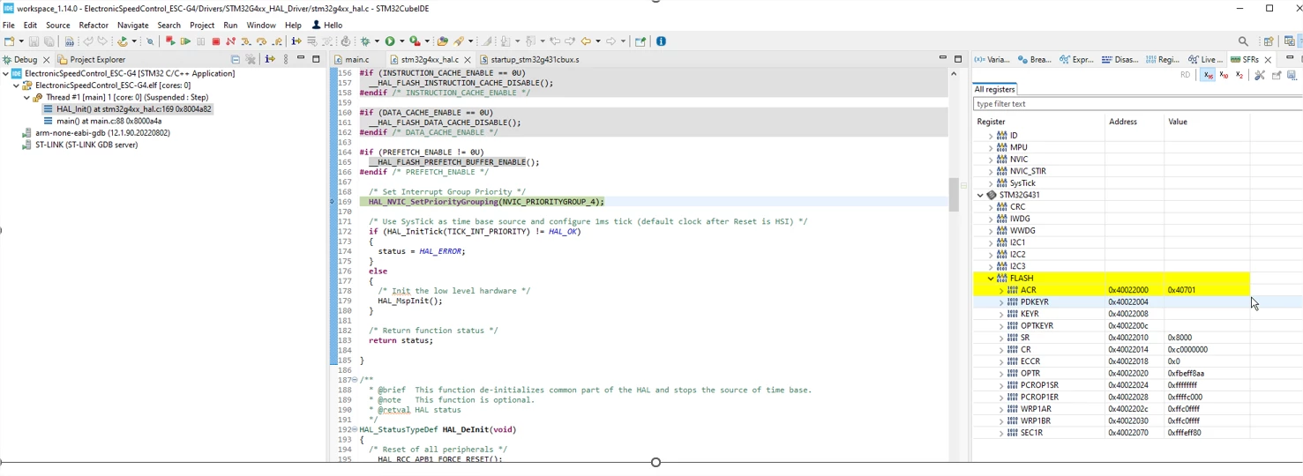This screenshot has height=476, width=1303.
Task: Select the All registers tab
Action: pyautogui.click(x=994, y=89)
